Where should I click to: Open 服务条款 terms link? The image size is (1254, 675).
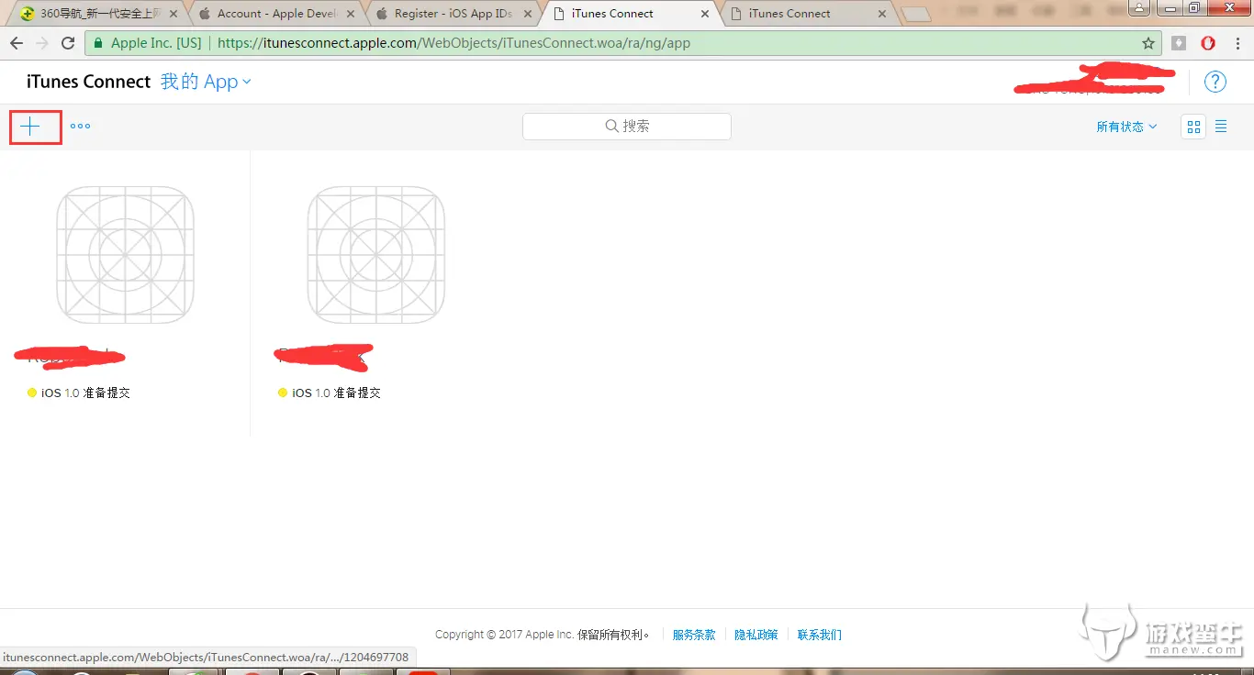694,635
